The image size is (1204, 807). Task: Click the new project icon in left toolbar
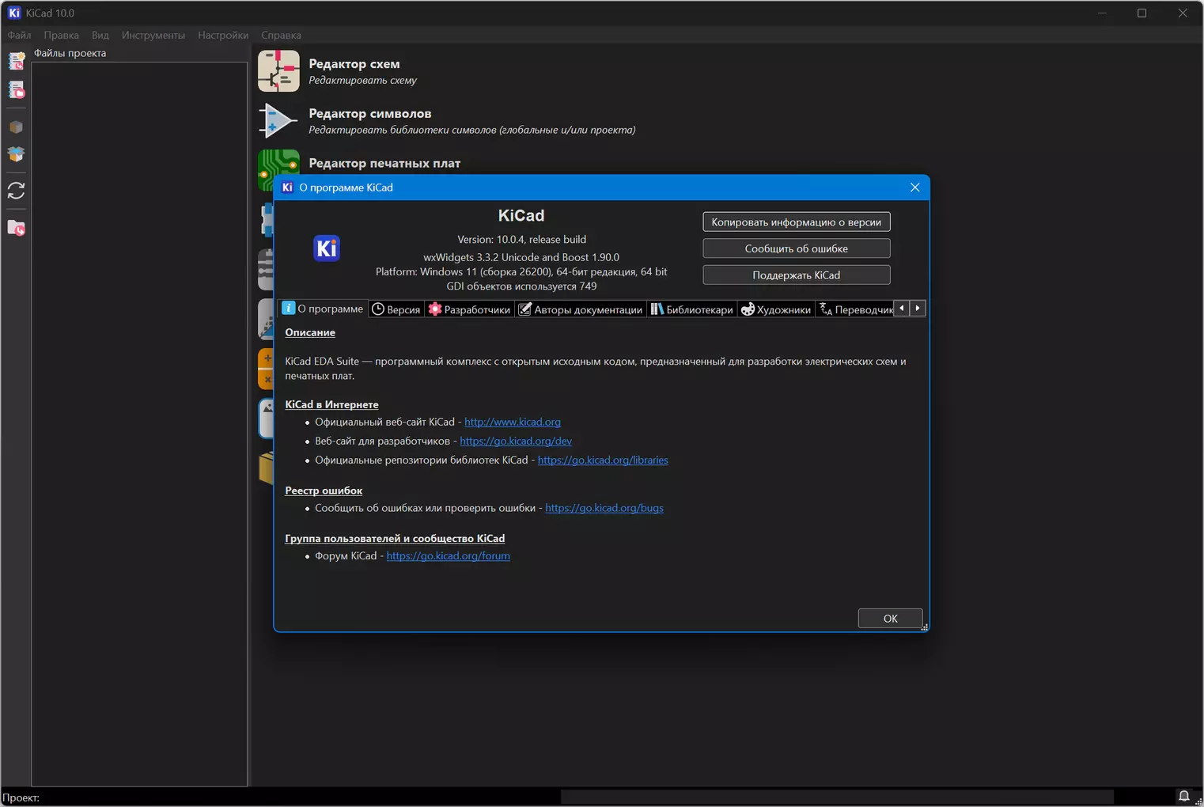point(17,60)
